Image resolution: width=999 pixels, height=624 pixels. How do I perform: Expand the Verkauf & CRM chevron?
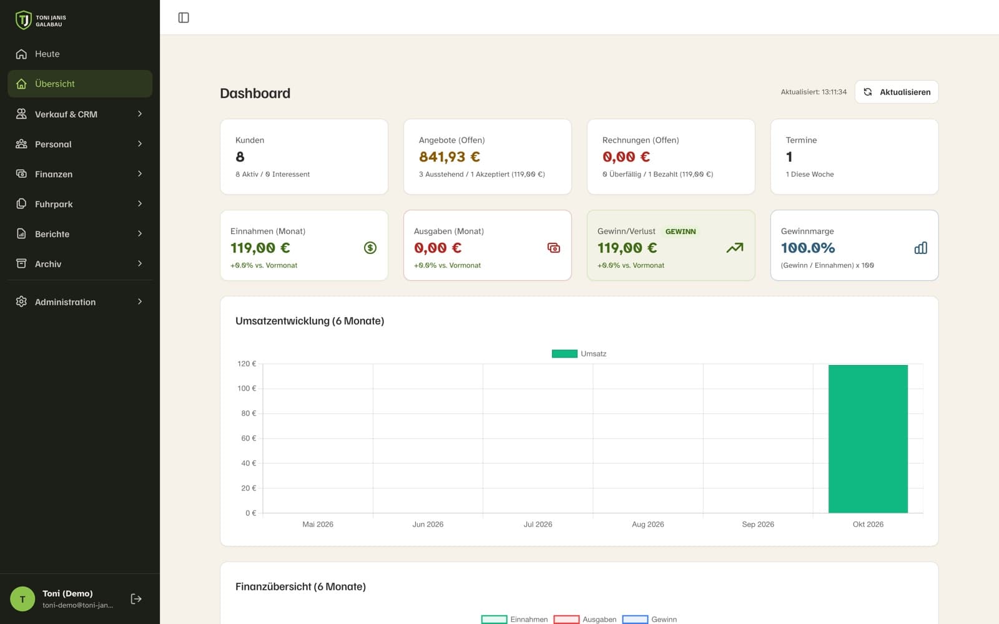click(140, 114)
